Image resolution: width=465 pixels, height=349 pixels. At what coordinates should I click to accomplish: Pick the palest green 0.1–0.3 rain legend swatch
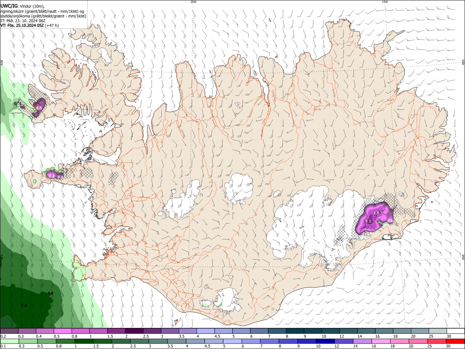click(x=9, y=341)
